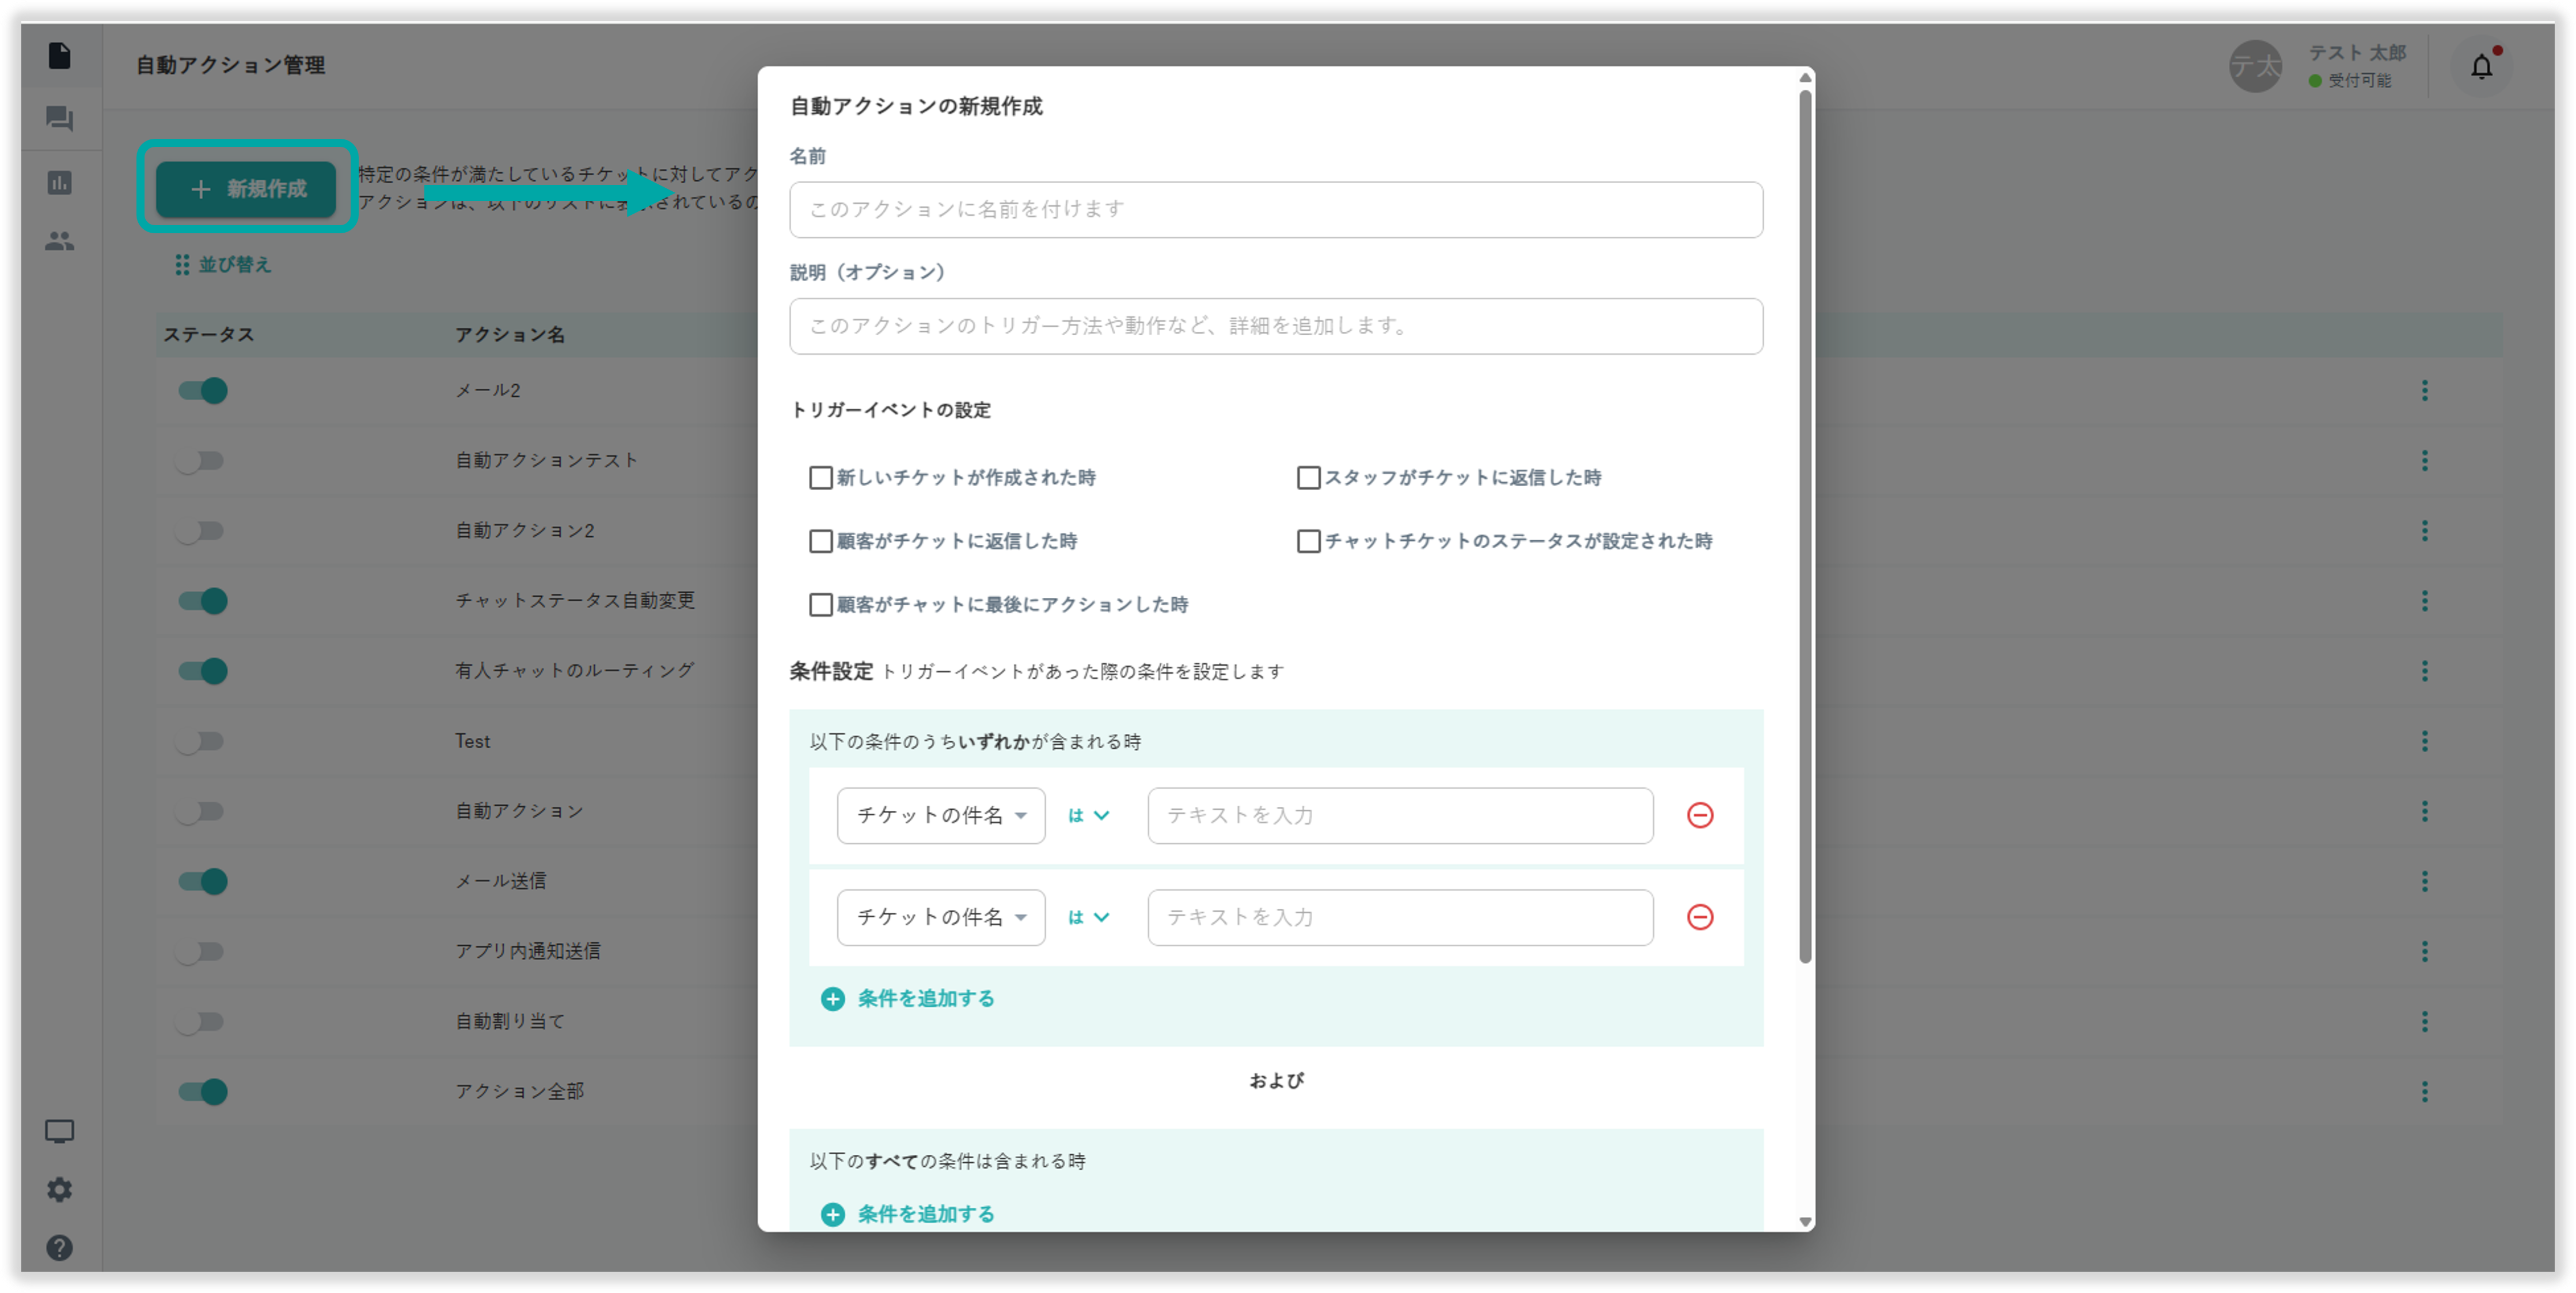Image resolution: width=2576 pixels, height=1293 pixels.
Task: Open the help question mark icon
Action: click(x=59, y=1247)
